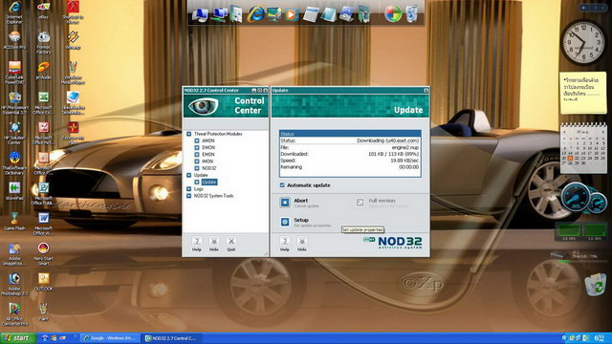Screen dimensions: 612x344
Task: Open jetAudio desktop shortcut
Action: point(44,71)
